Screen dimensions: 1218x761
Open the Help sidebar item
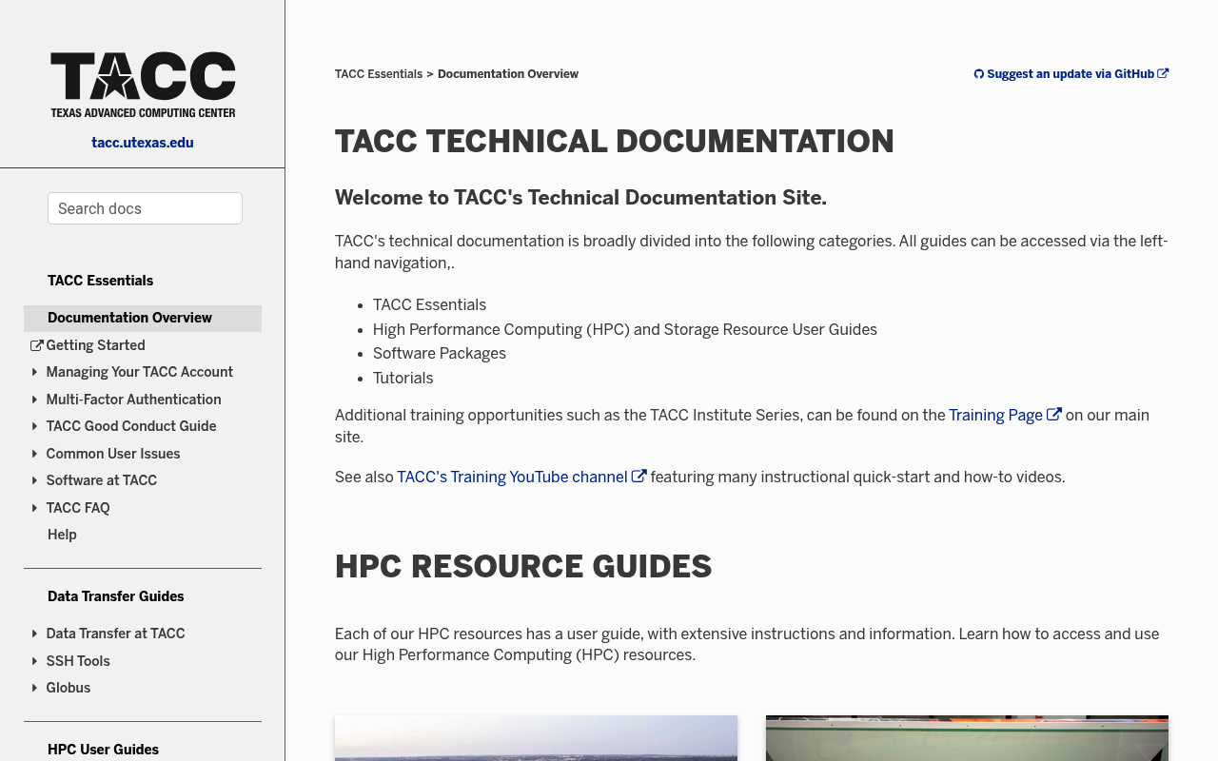pyautogui.click(x=62, y=535)
